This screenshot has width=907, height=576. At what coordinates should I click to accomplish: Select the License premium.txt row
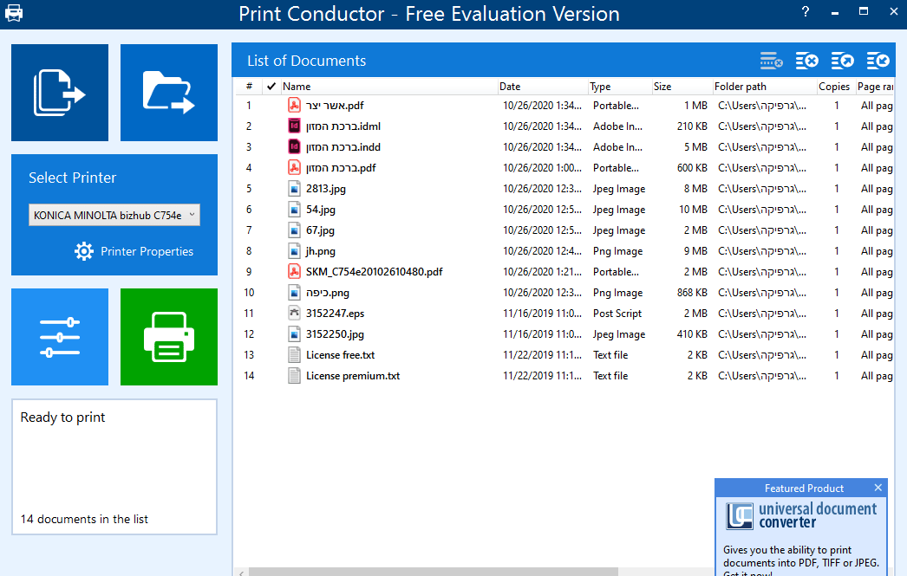[353, 376]
